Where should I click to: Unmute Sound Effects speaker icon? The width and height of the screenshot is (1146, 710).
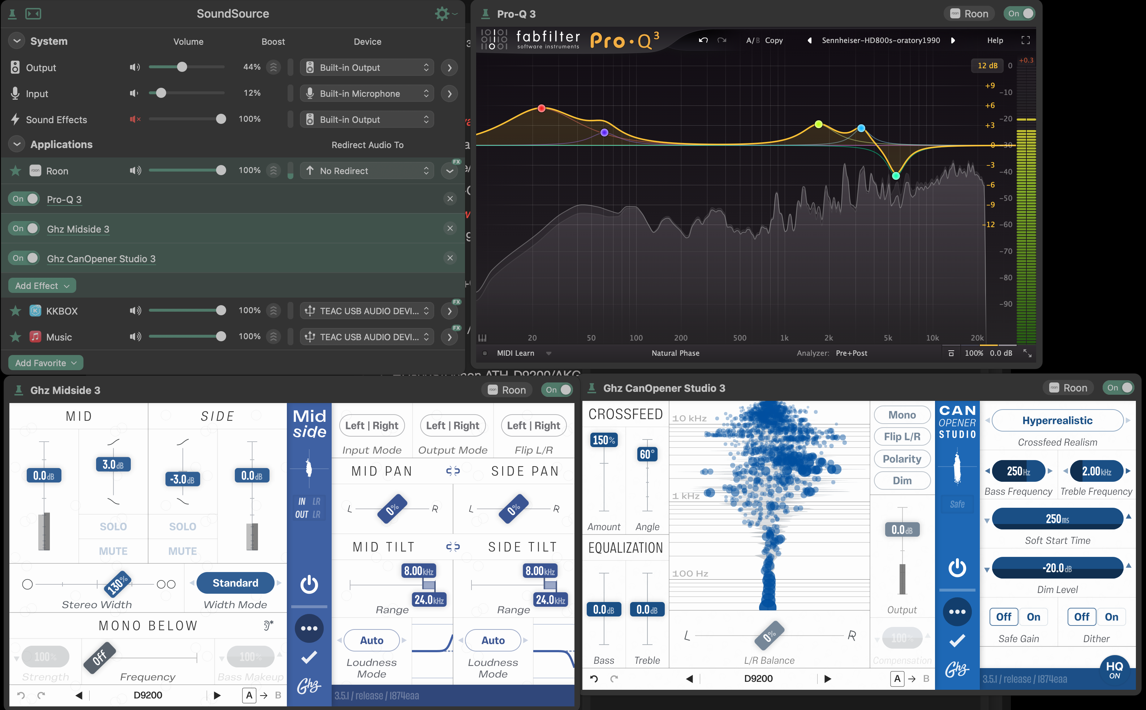click(x=135, y=119)
